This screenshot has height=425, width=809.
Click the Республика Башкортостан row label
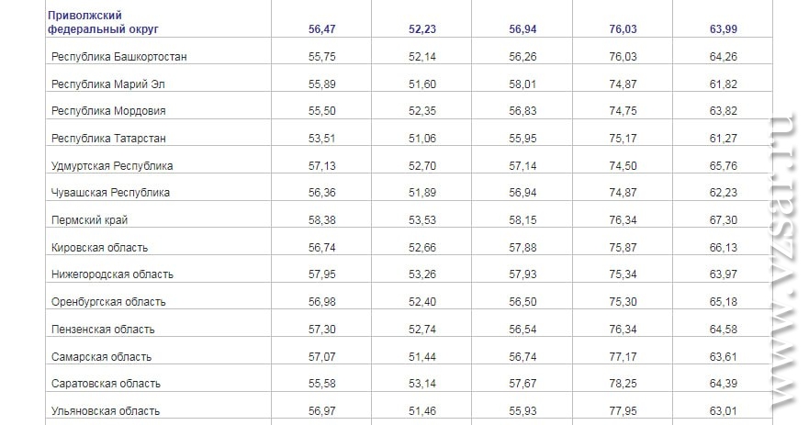coord(118,57)
